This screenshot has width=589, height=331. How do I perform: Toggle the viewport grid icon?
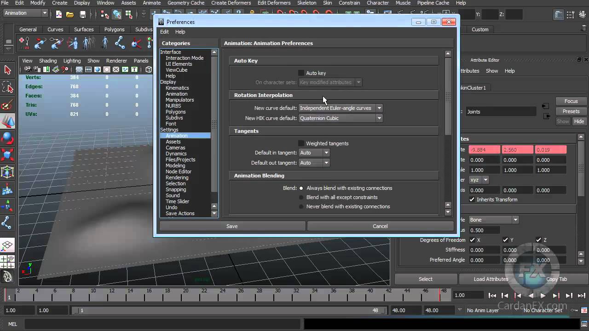[79, 69]
